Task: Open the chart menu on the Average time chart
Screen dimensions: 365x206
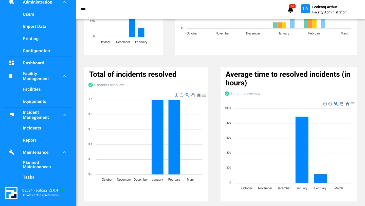Action: click(x=353, y=104)
